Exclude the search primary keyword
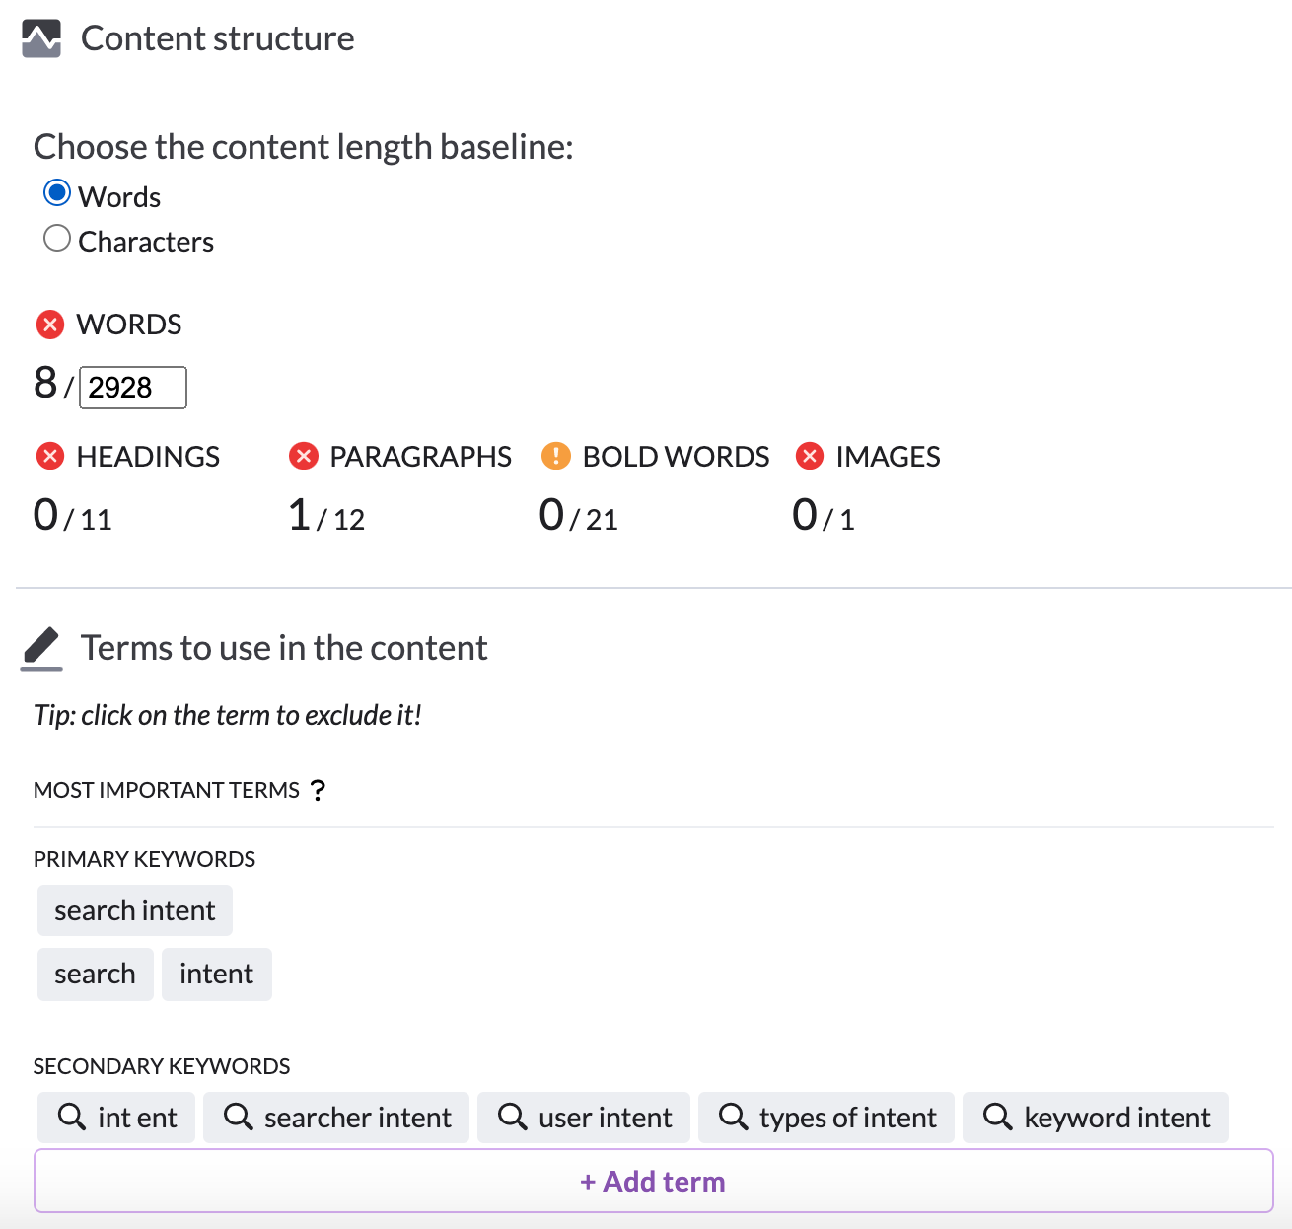This screenshot has width=1292, height=1229. (x=95, y=974)
